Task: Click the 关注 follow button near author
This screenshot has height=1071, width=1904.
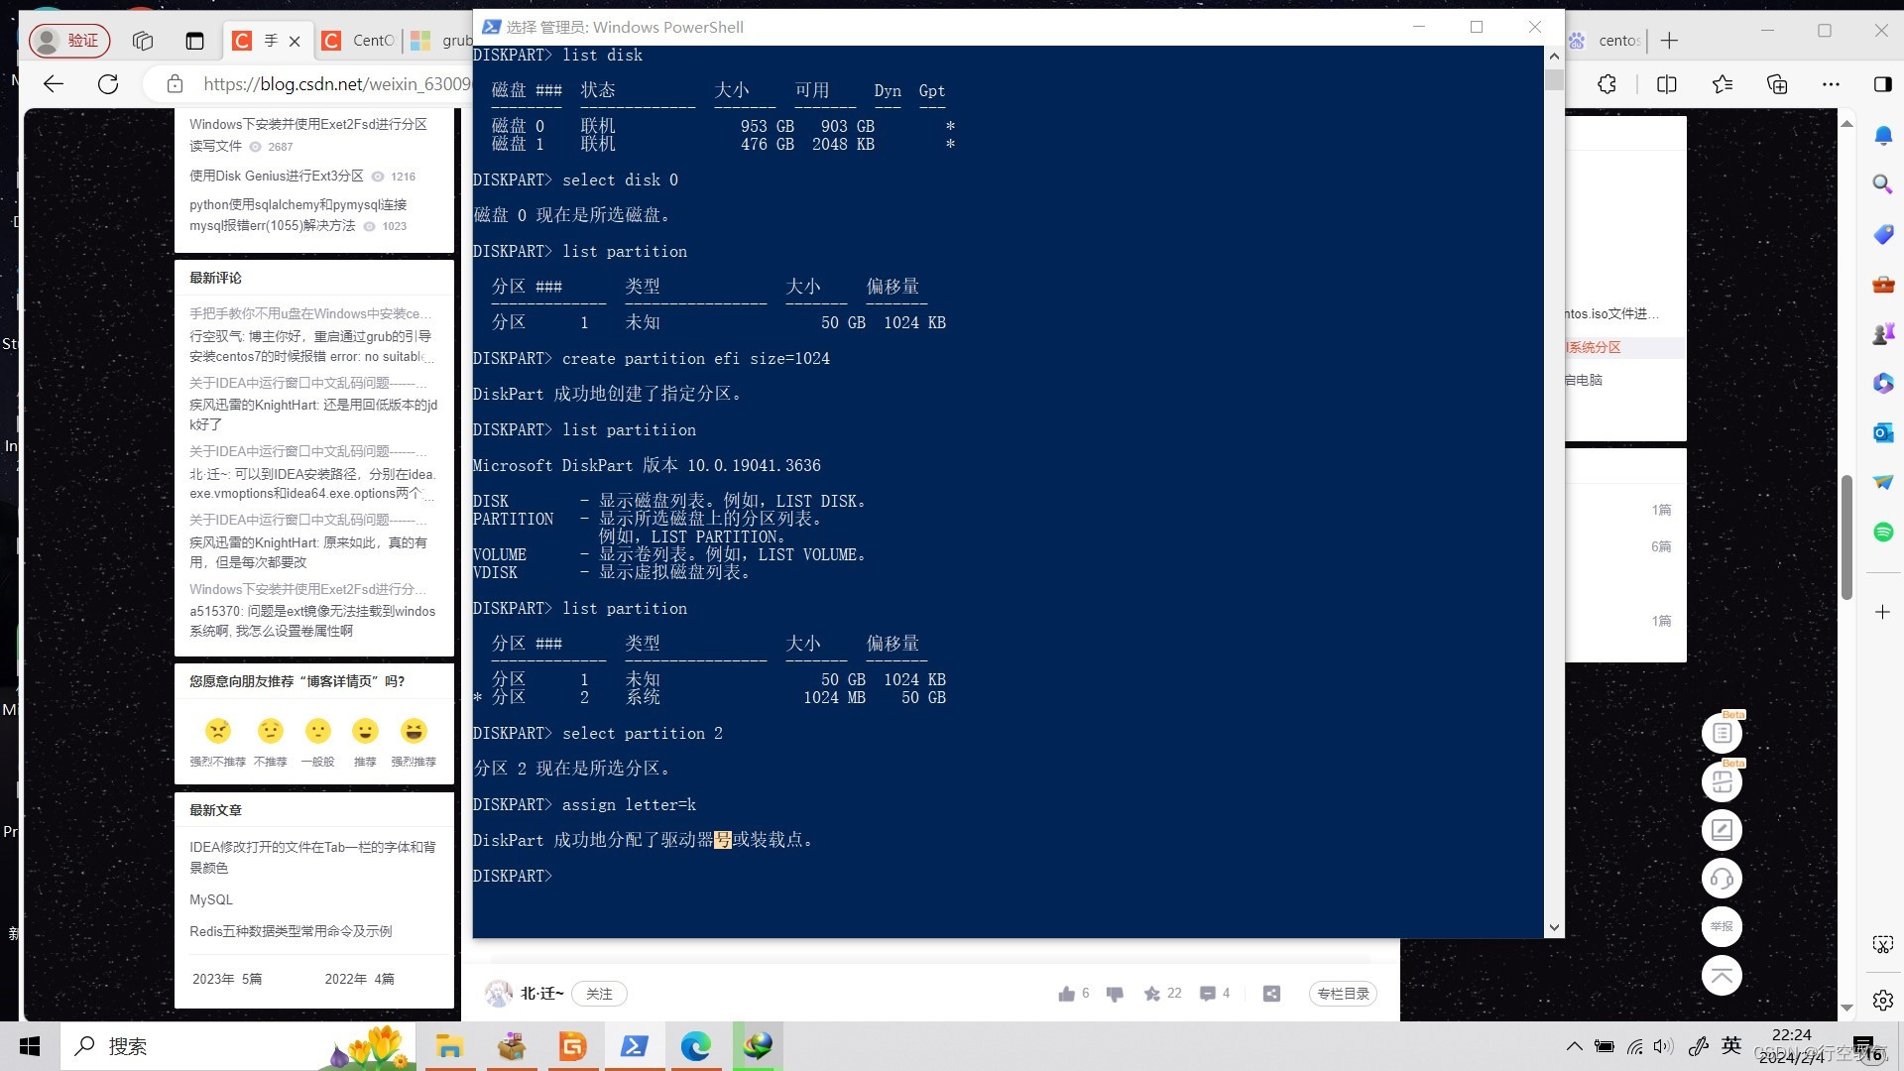Action: point(599,993)
